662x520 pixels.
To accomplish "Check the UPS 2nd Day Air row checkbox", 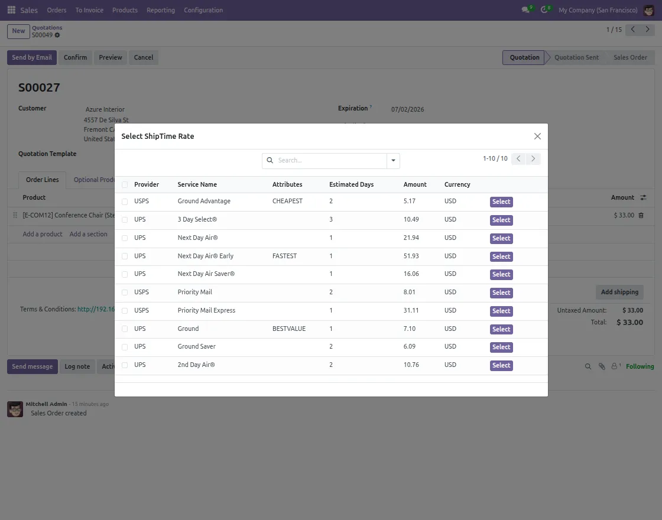I will click(125, 365).
